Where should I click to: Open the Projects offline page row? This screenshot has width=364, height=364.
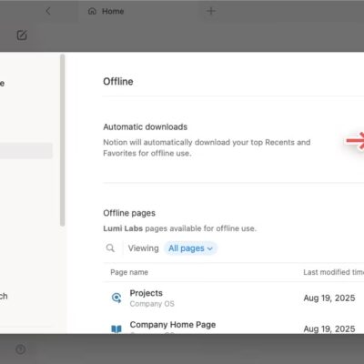(x=234, y=298)
